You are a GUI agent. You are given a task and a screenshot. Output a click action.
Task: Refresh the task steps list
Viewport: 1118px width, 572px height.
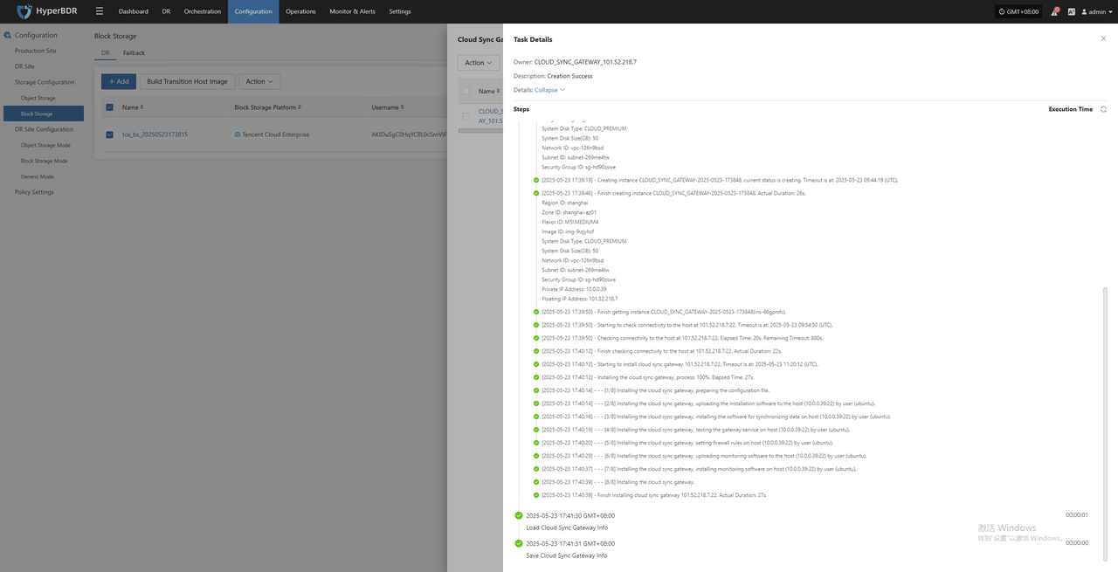[1103, 109]
